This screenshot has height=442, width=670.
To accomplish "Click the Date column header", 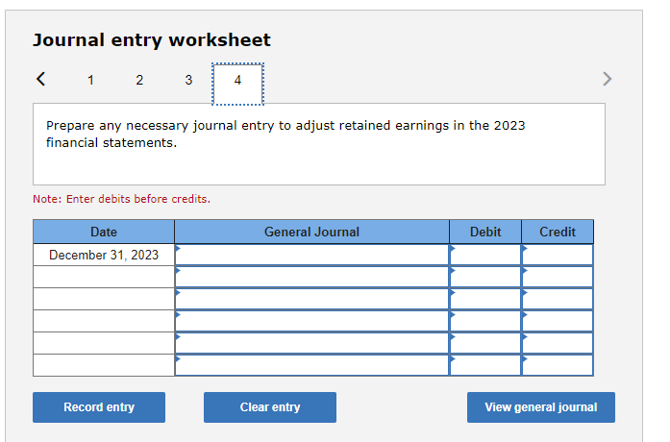I will pyautogui.click(x=104, y=232).
